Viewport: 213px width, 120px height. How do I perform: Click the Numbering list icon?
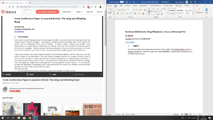click(153, 9)
